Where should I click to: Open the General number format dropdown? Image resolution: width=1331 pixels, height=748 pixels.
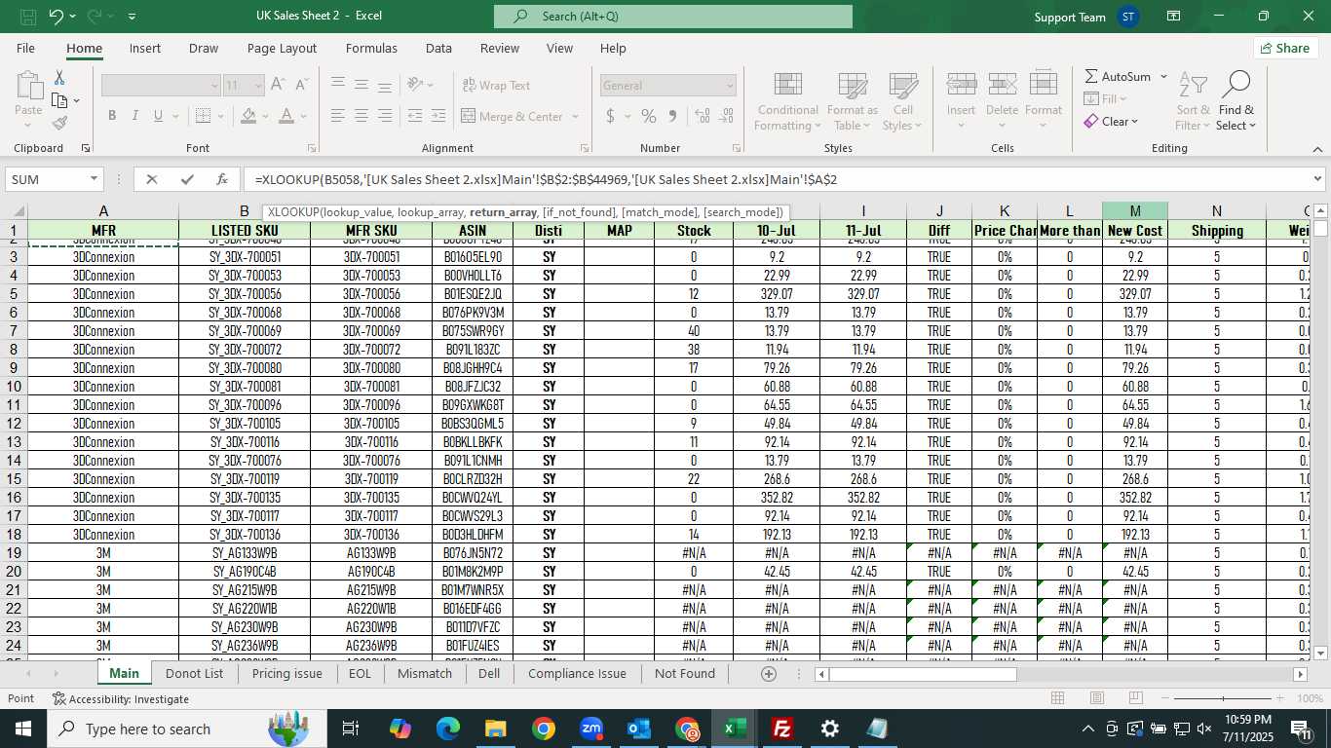pyautogui.click(x=730, y=86)
